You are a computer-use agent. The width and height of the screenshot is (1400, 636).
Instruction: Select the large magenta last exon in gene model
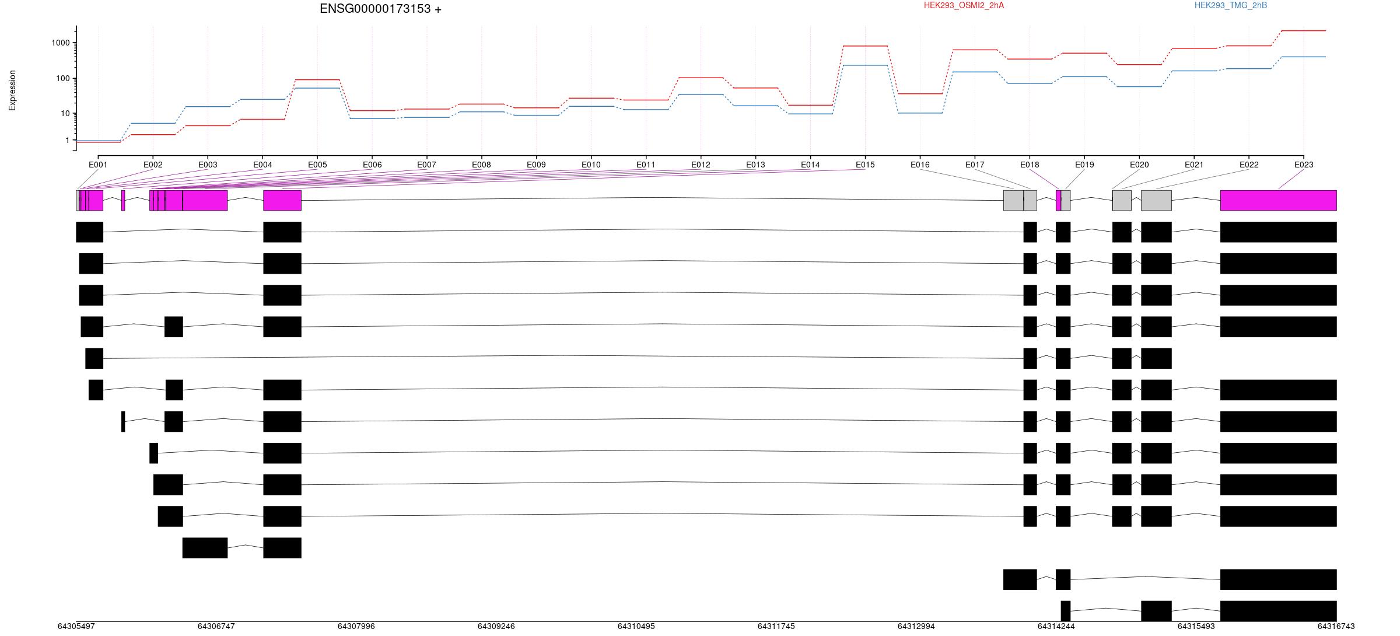coord(1279,200)
